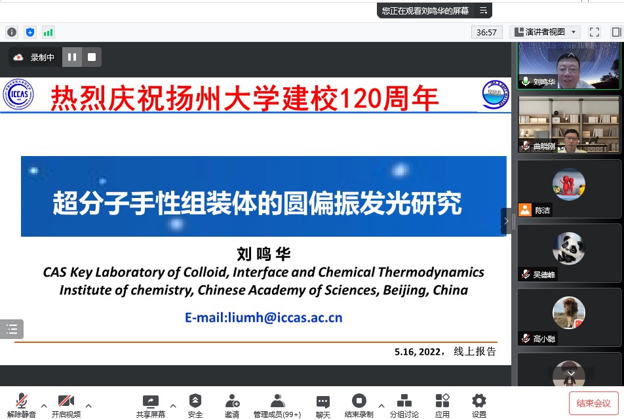The width and height of the screenshot is (624, 419).
Task: Open the Apps (应用) panel
Action: pyautogui.click(x=442, y=405)
